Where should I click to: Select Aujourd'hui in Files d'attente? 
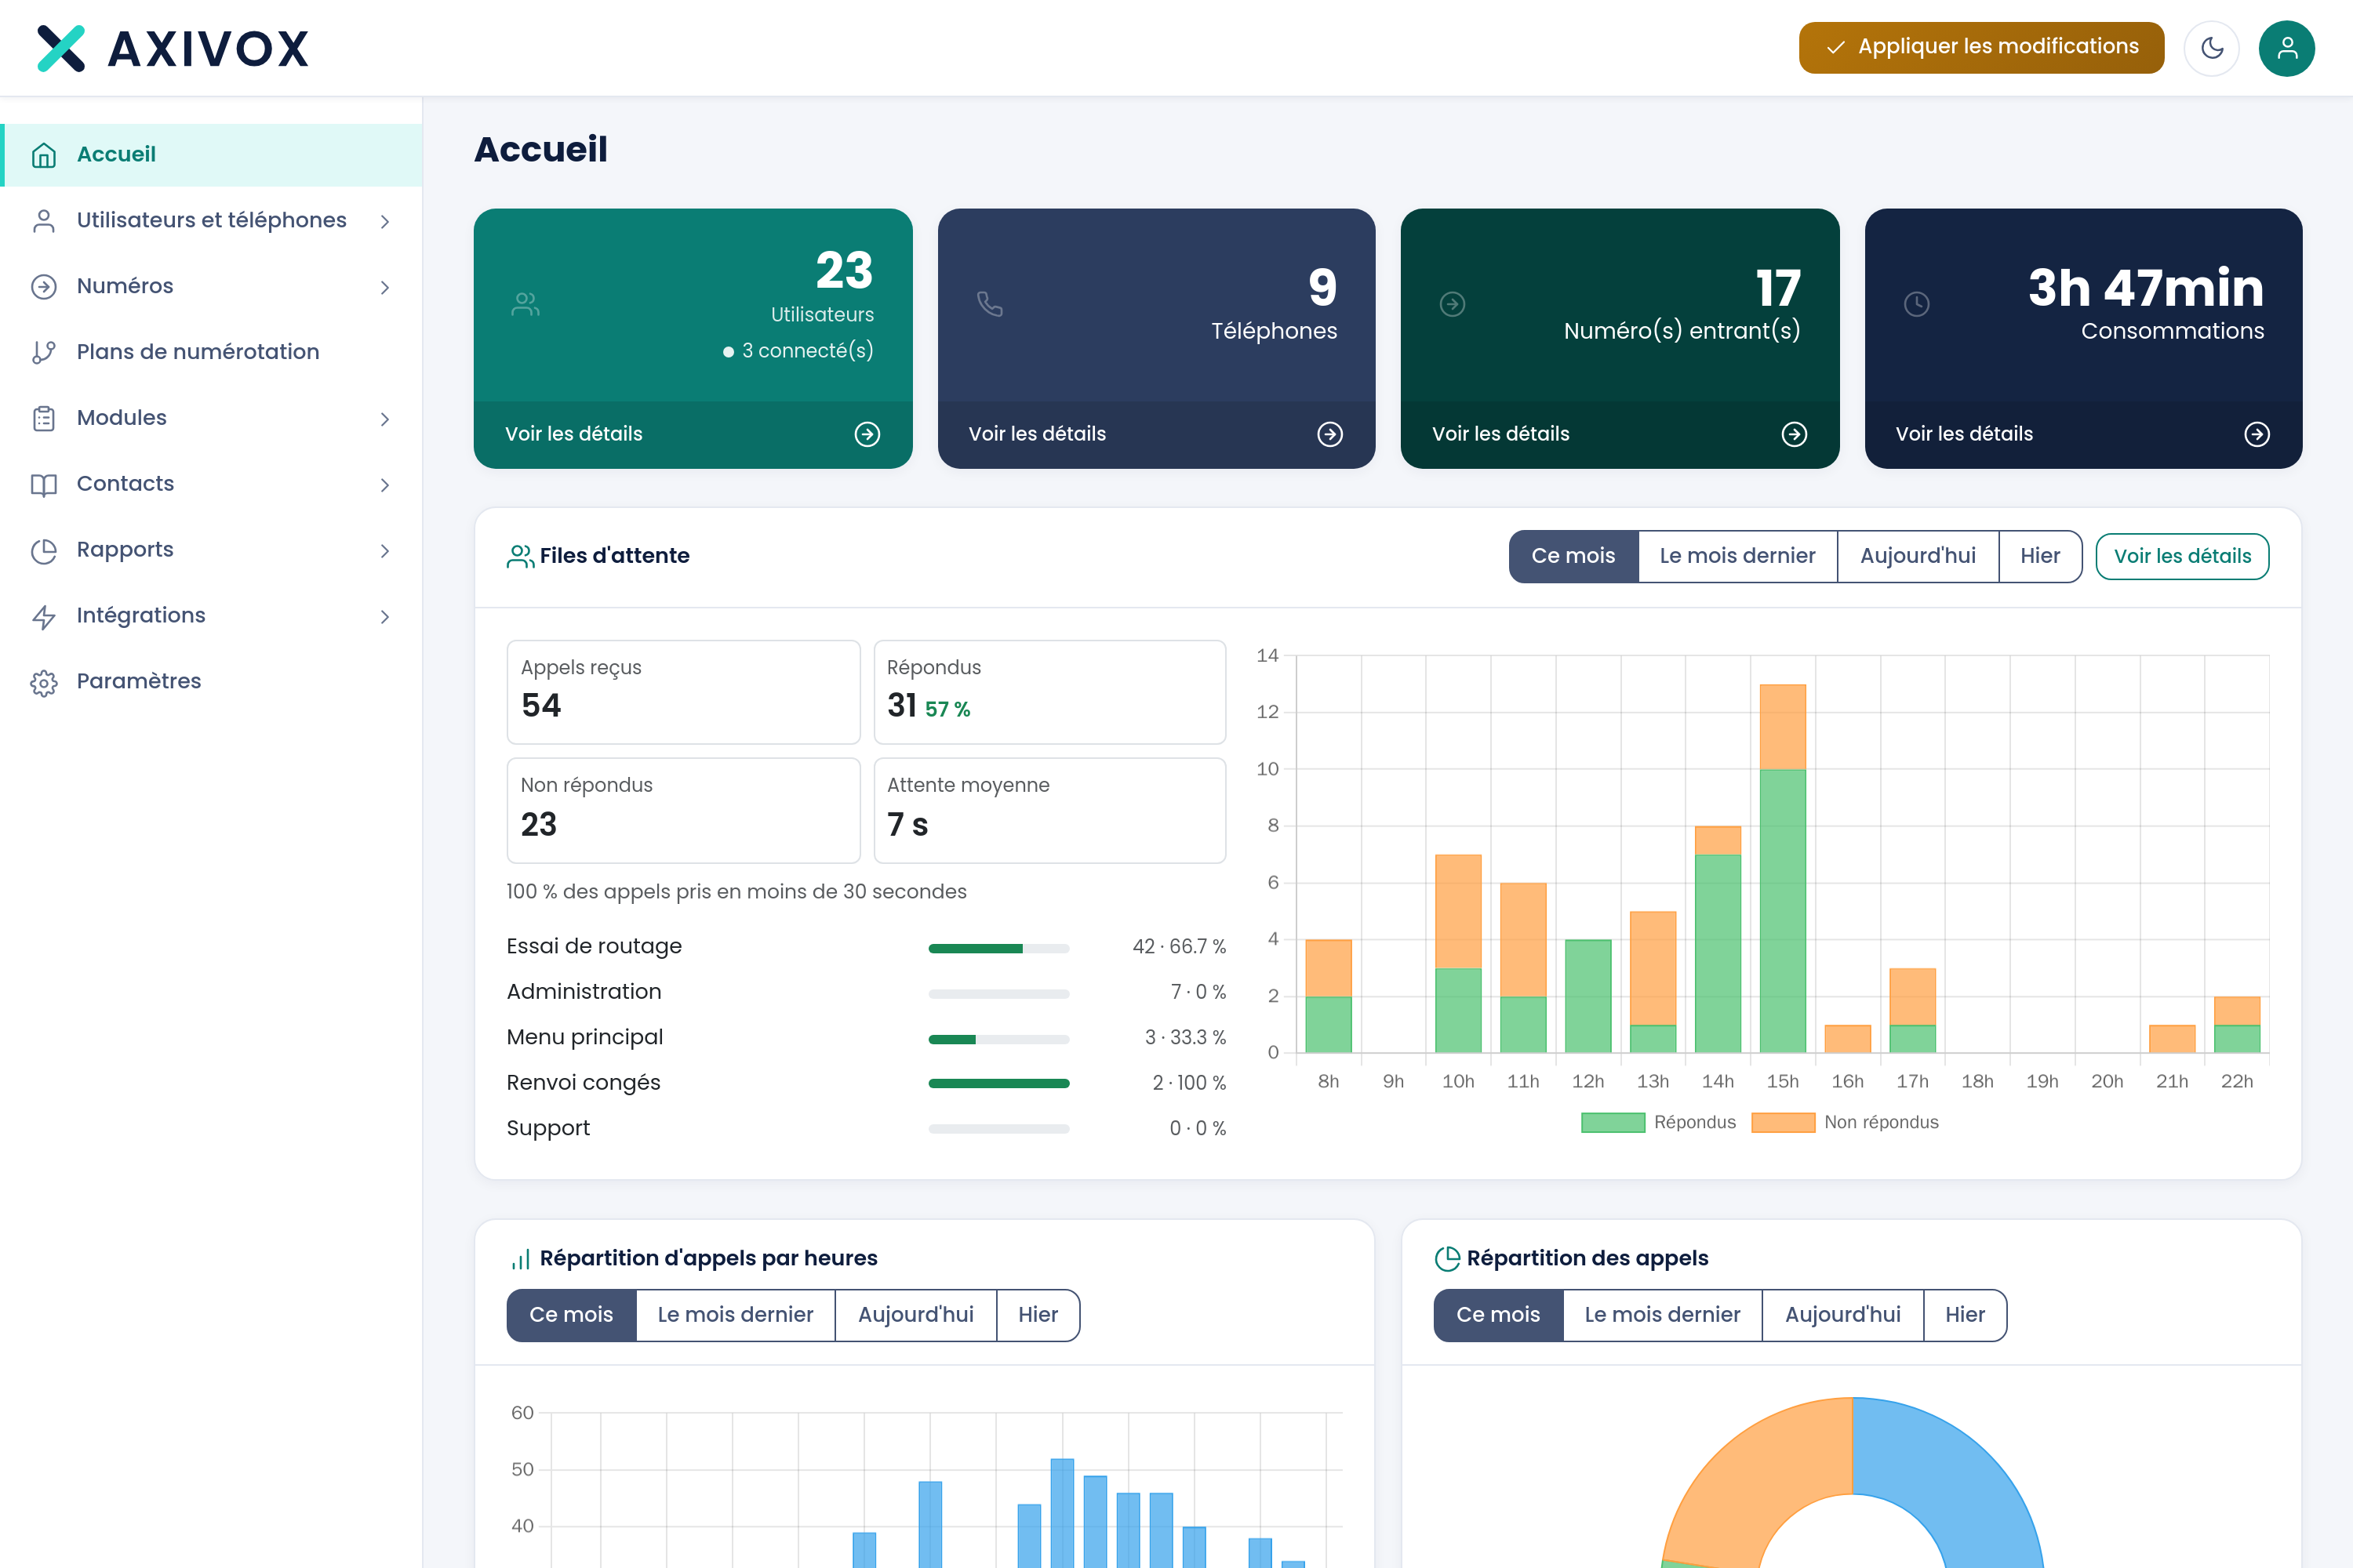click(1918, 556)
